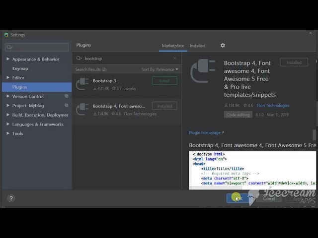Image resolution: width=318 pixels, height=238 pixels.
Task: Focus the plugin search field with bootstrap
Action: (127, 59)
